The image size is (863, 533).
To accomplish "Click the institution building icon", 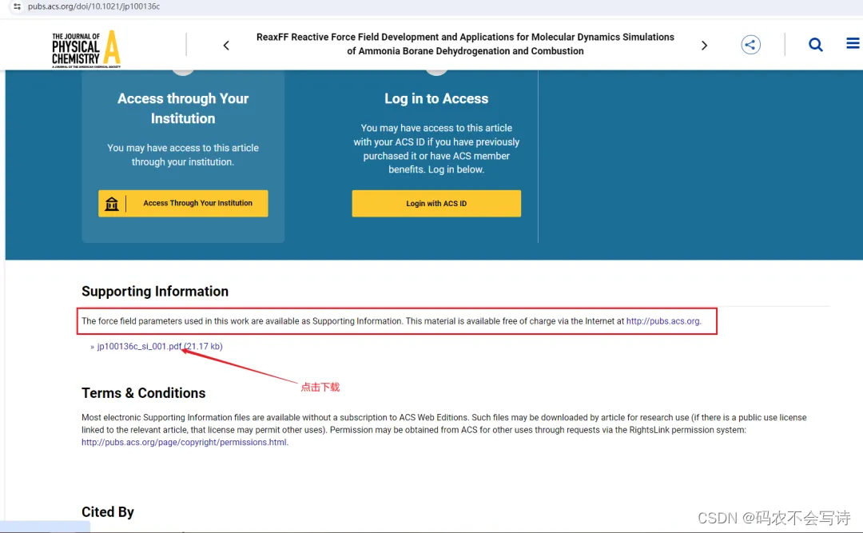I will click(x=112, y=204).
